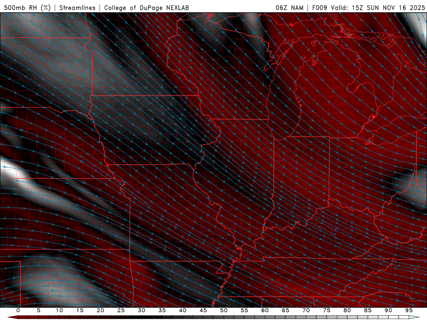
Task: Click 'College of DuPage NEXLAB' header text
Action: 146,7
